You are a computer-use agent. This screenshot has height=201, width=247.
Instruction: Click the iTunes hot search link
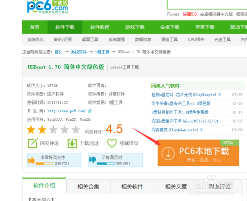[173, 14]
